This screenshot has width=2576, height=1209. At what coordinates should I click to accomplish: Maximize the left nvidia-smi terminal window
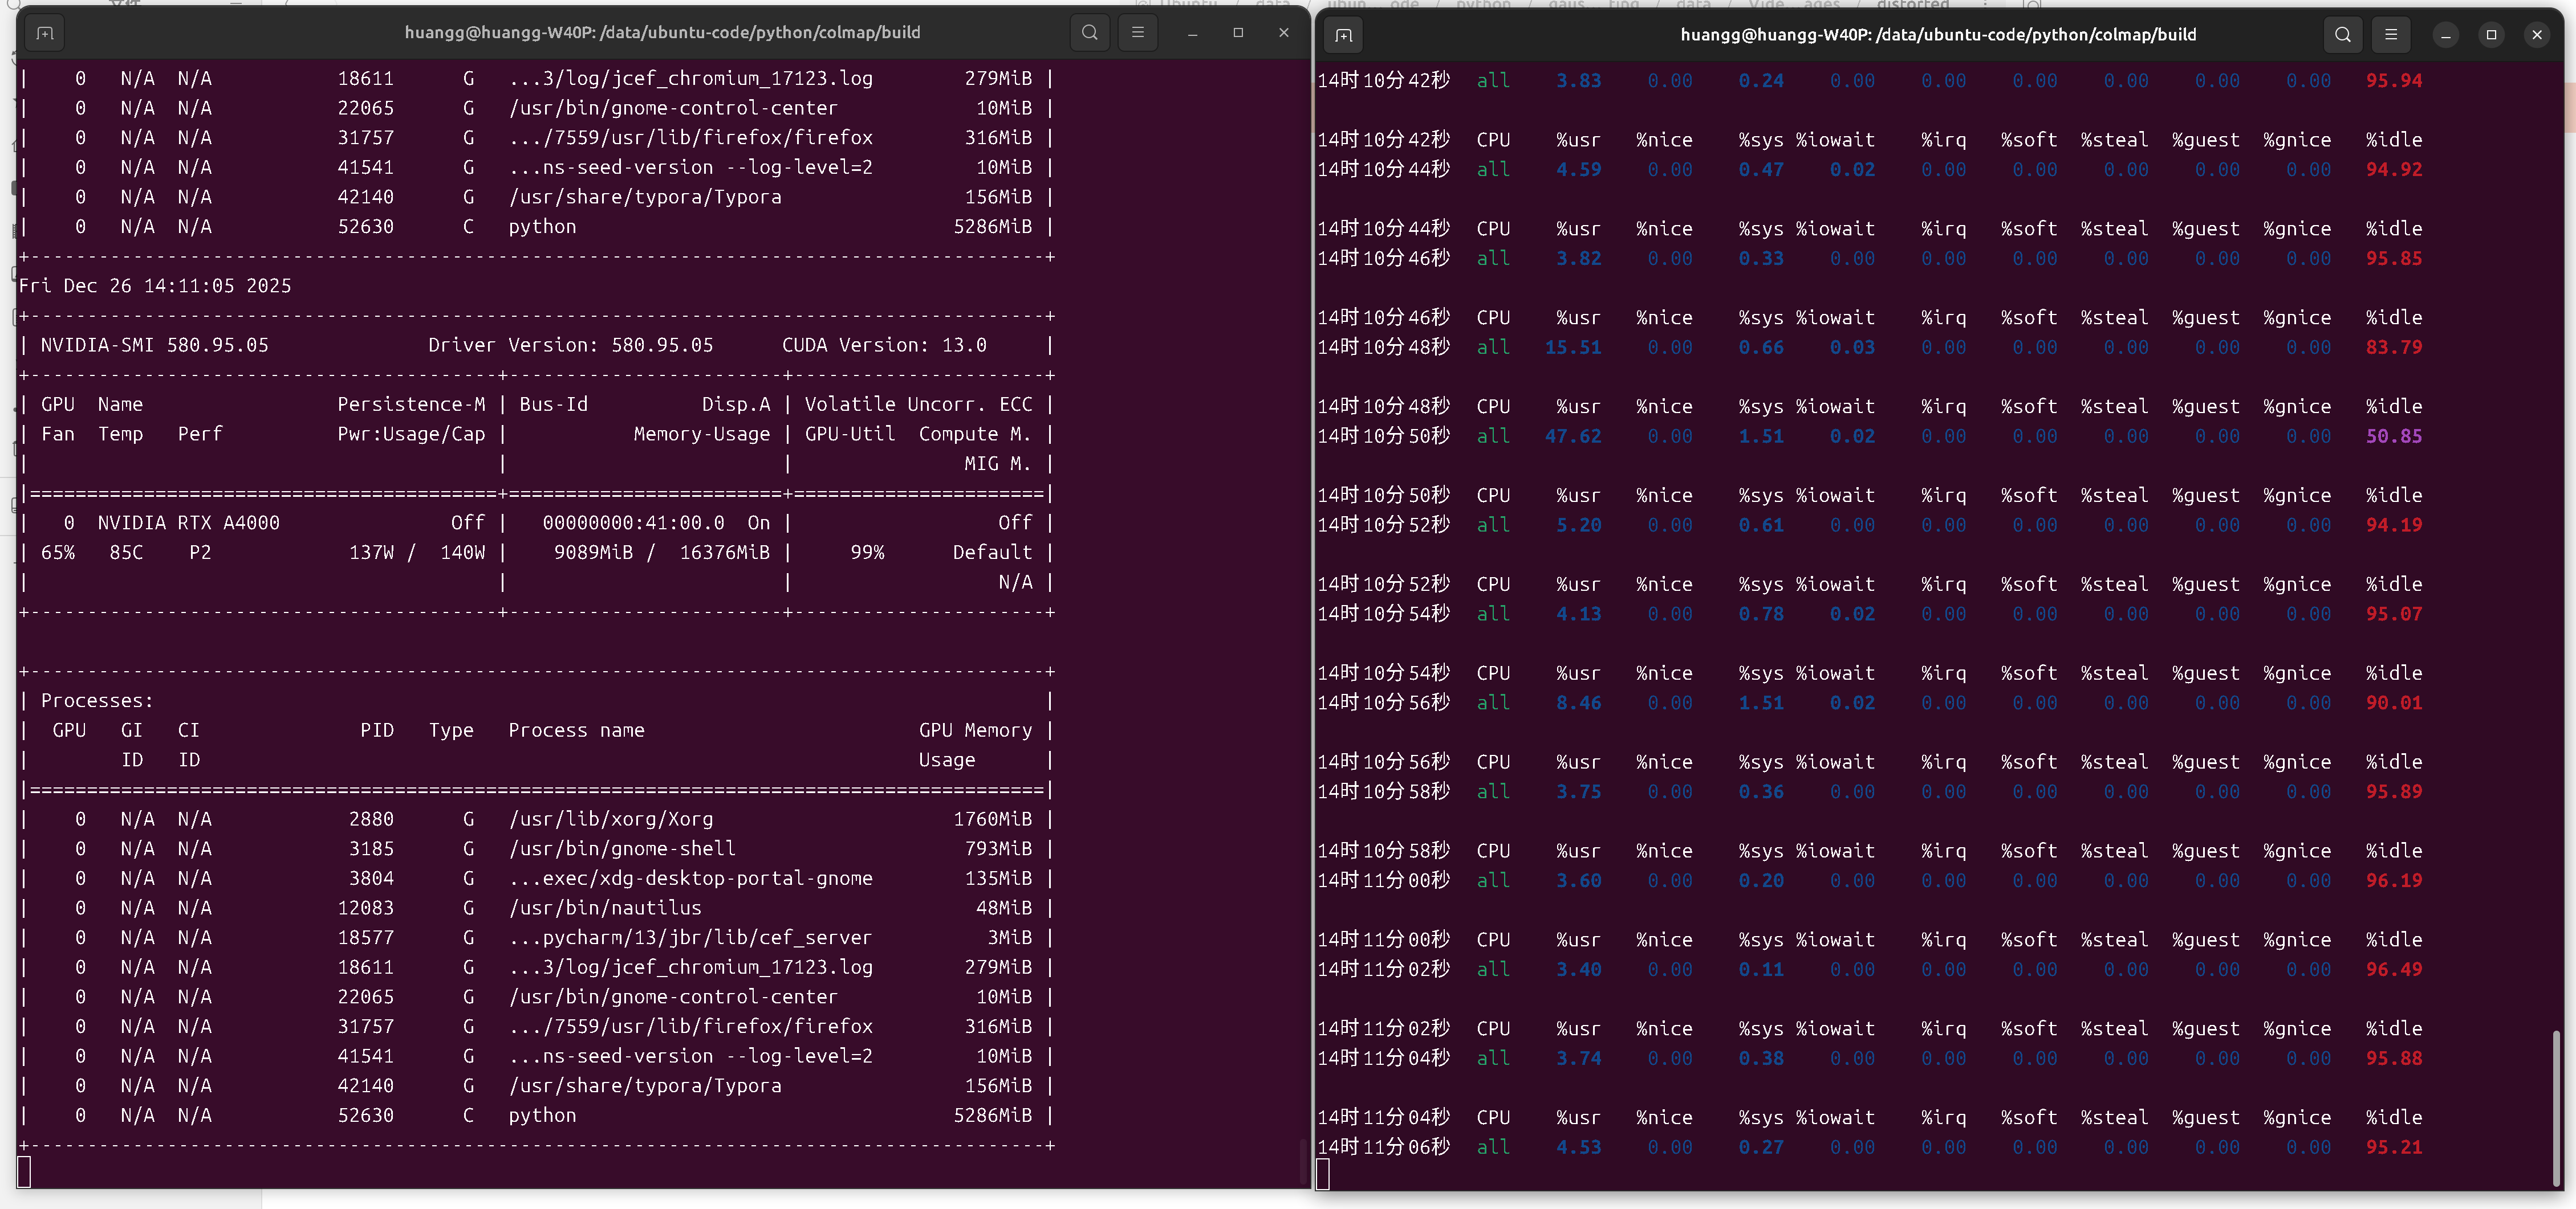1238,33
